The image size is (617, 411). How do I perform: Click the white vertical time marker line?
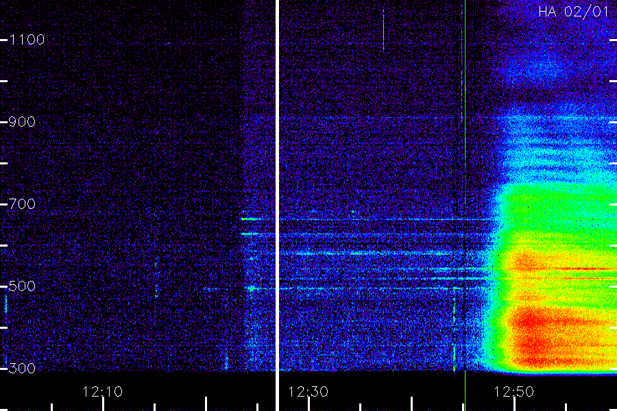click(277, 206)
